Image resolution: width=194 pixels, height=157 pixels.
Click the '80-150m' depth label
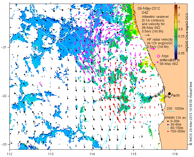[177, 128]
